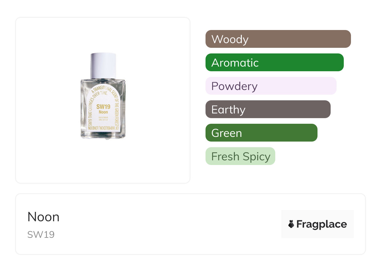Image resolution: width=381 pixels, height=270 pixels.
Task: Click the Fragplace bottle logo icon
Action: [x=291, y=224]
